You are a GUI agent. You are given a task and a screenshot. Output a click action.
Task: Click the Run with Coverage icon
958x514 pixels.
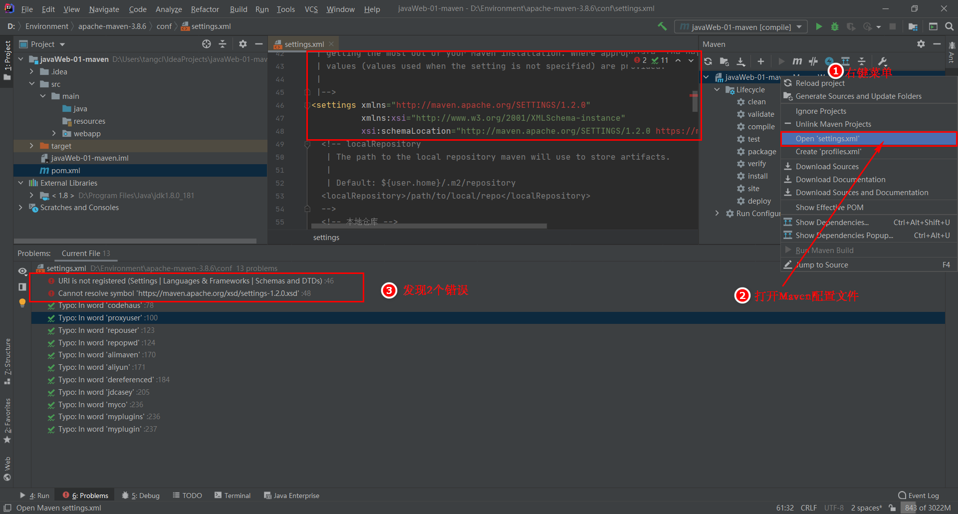[851, 26]
